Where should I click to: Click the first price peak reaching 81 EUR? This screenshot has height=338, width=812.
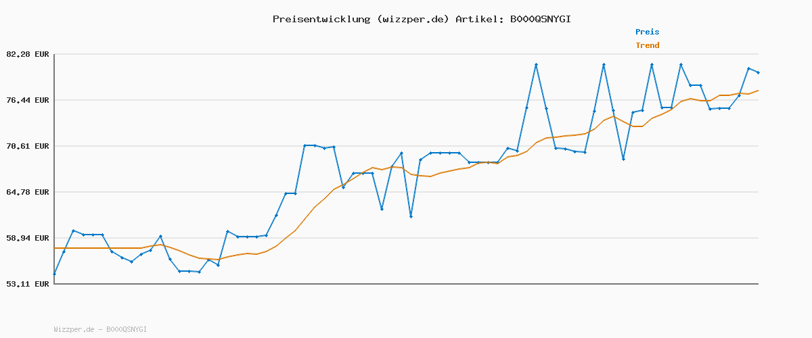pos(536,64)
